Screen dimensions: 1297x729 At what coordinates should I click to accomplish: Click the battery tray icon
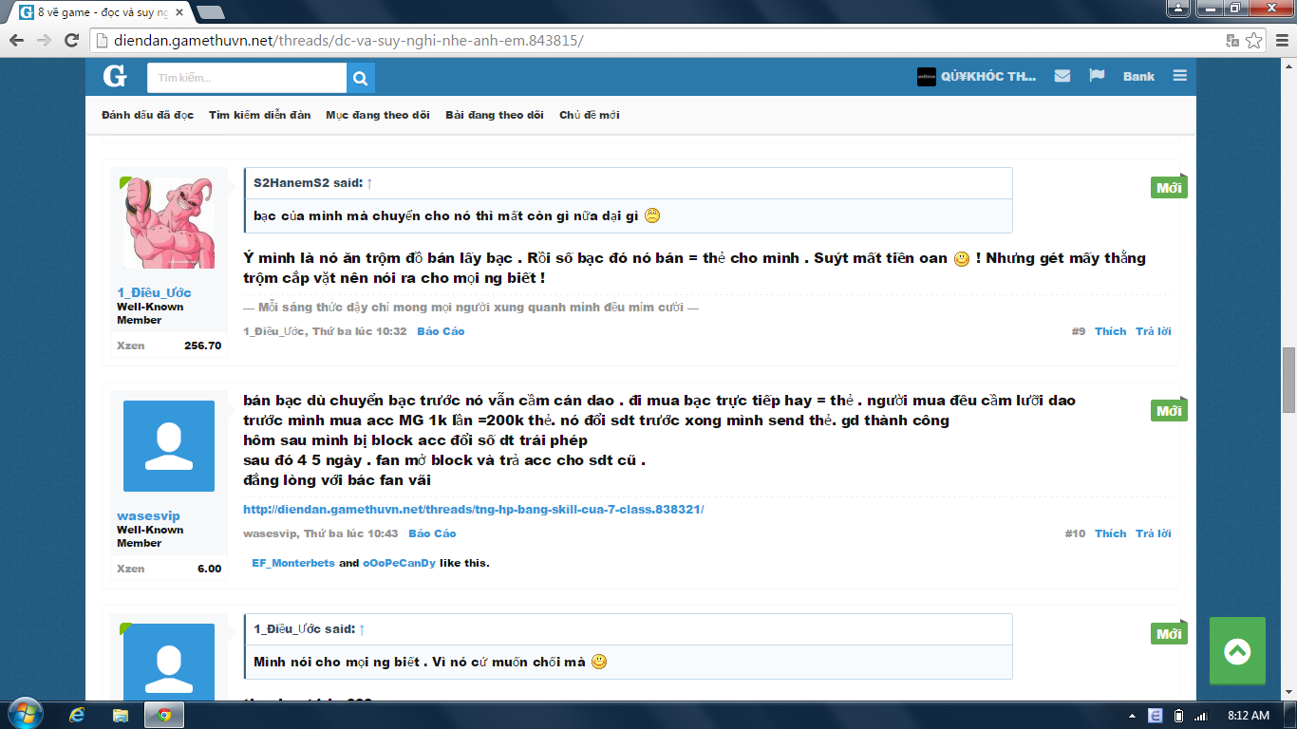1178,715
